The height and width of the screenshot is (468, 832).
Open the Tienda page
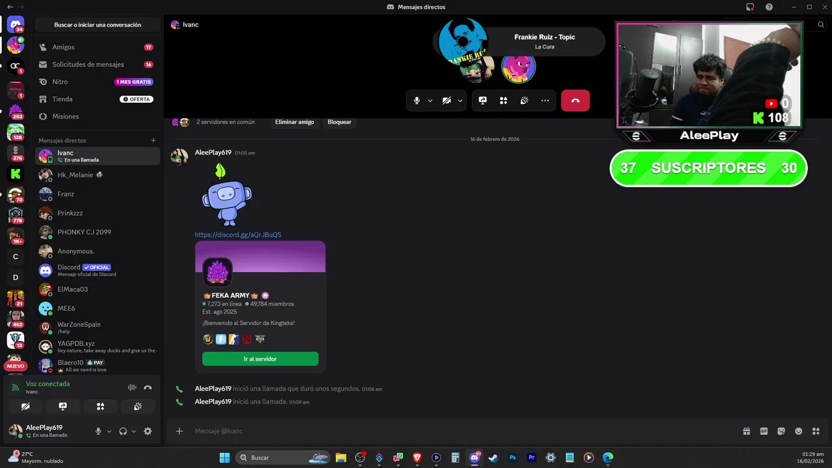tap(97, 99)
